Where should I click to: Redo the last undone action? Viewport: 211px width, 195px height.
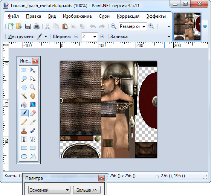[x=102, y=26]
